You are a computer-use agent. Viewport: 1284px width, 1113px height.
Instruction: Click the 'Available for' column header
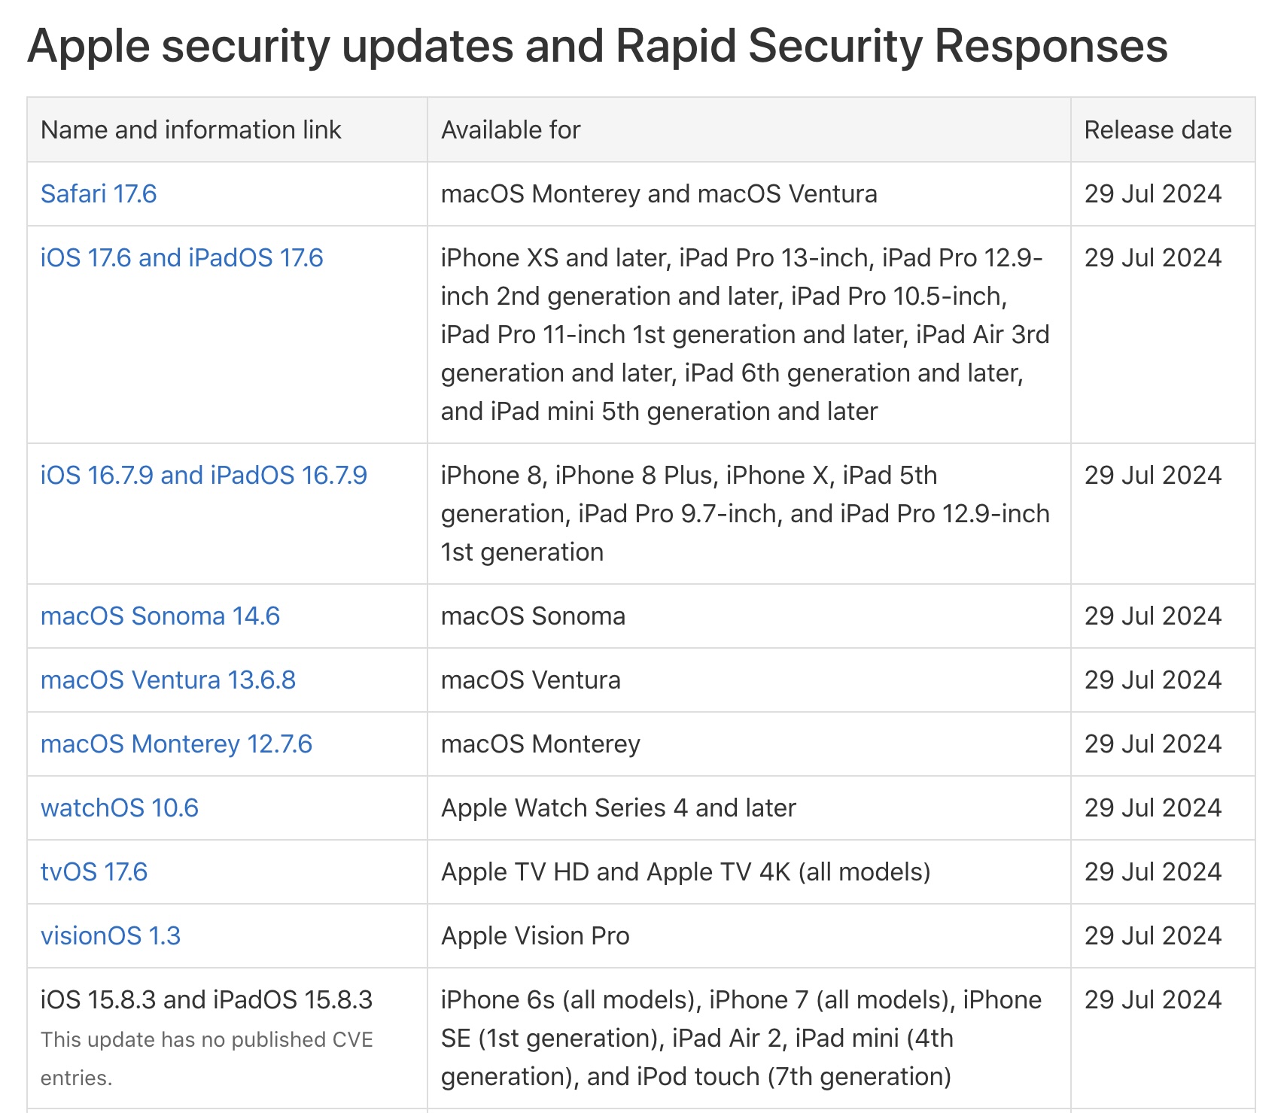(510, 130)
